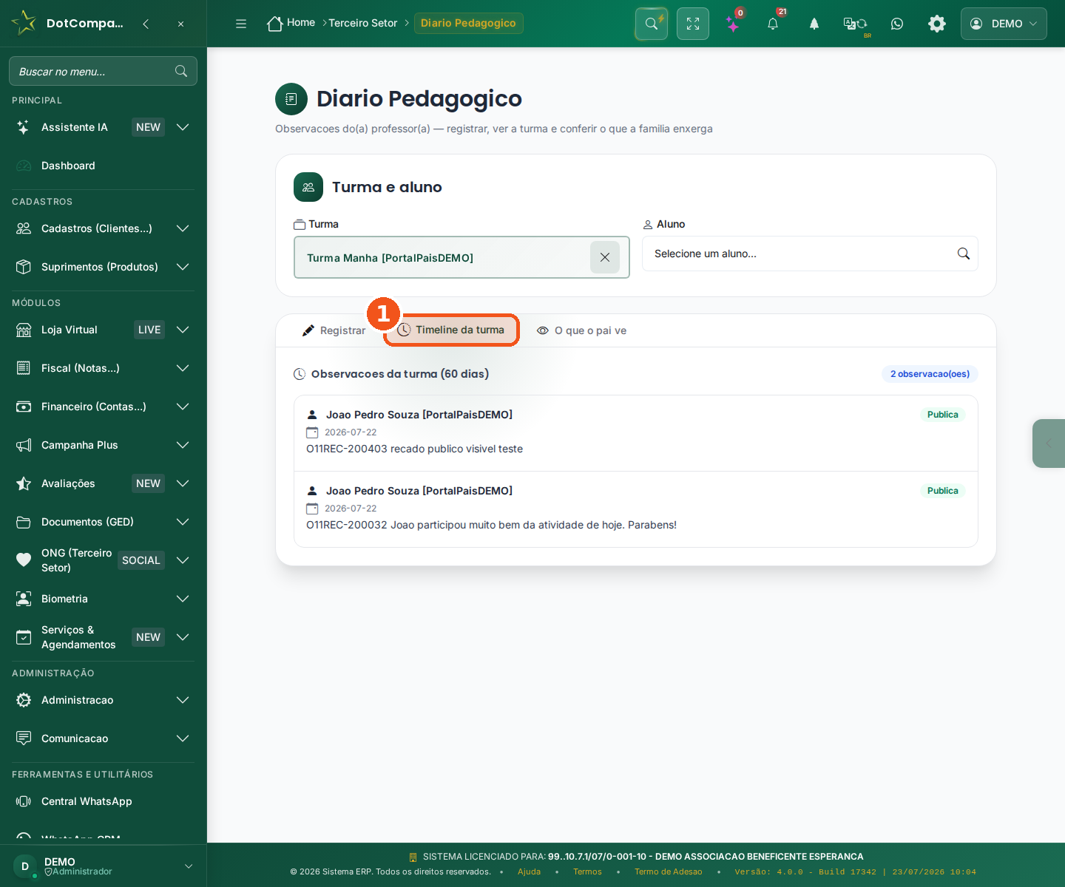Click the Diario Pedagogico breadcrumb
1065x887 pixels.
point(468,23)
